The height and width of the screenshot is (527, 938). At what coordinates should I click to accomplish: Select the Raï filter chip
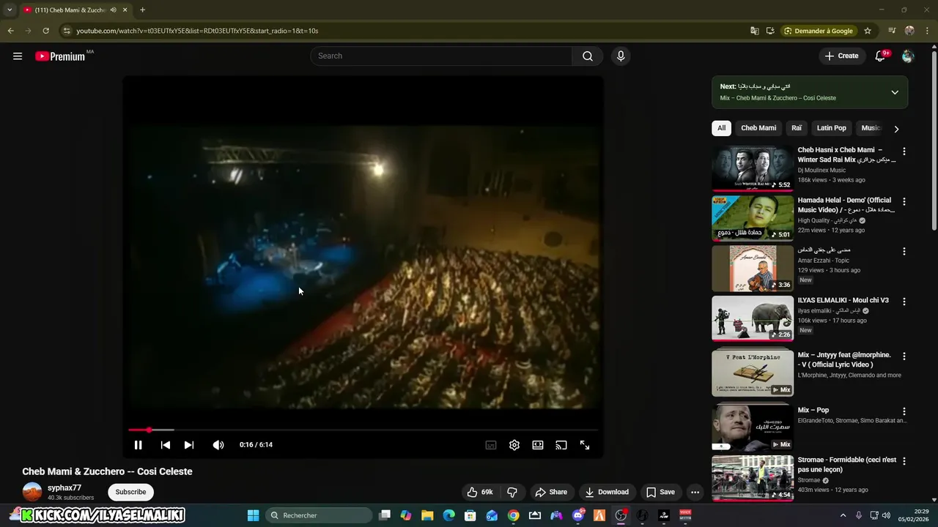(x=797, y=128)
